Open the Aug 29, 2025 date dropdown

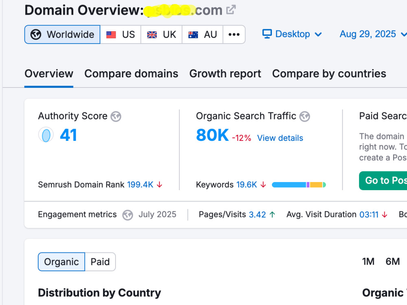(373, 34)
